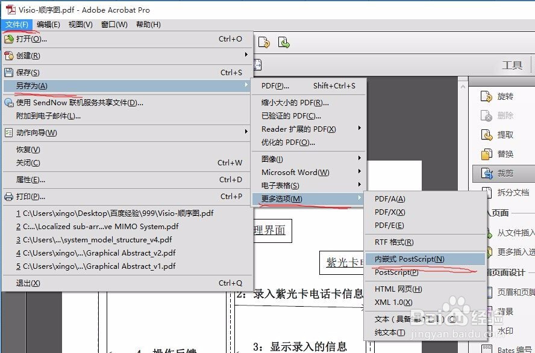
Task: Click the 水印 option in the tools panel
Action: click(x=505, y=331)
